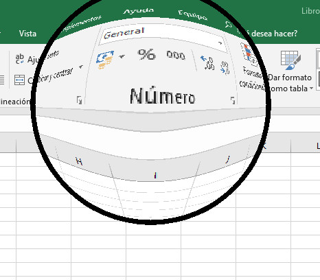Switch to the Equipo tab
This screenshot has width=320, height=280.
[193, 15]
